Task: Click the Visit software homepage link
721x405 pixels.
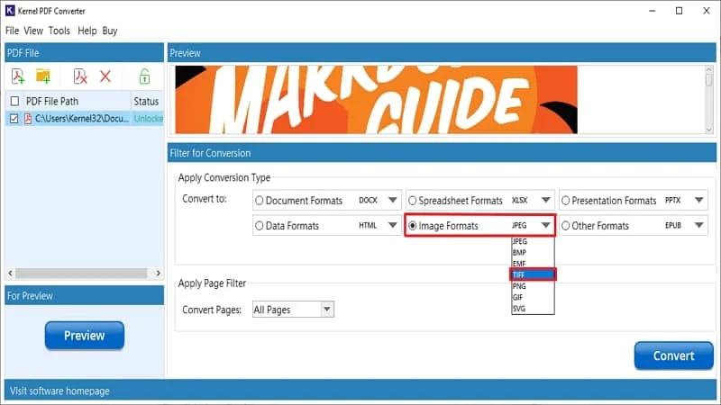Action: pos(59,391)
